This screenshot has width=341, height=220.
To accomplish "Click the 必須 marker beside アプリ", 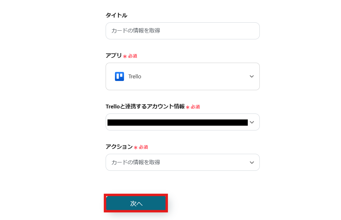I will [133, 56].
